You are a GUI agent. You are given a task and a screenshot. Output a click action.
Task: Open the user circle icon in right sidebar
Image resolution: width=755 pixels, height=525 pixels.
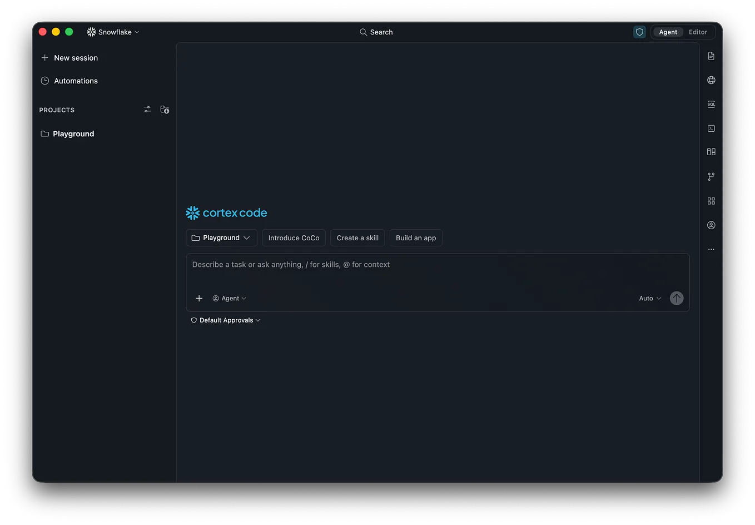coord(711,225)
